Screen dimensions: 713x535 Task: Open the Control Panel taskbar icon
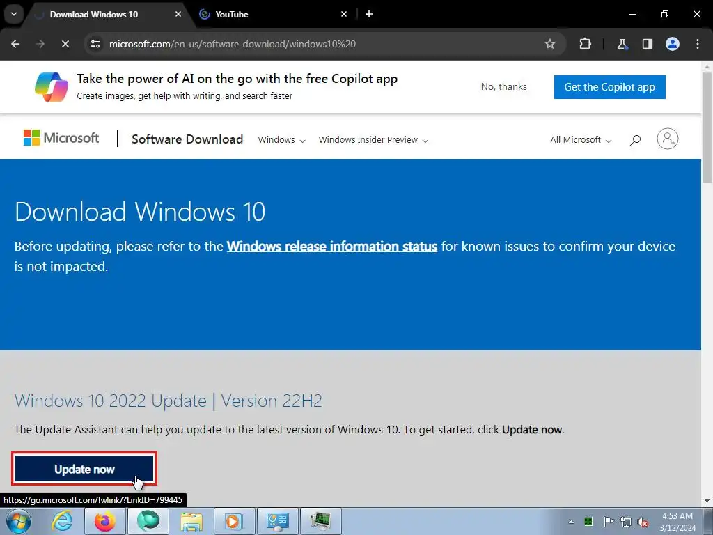point(278,521)
